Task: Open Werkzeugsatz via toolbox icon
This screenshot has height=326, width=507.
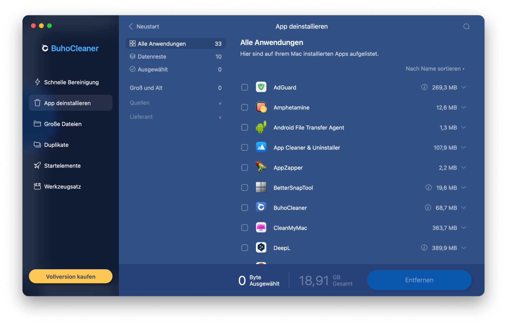Action: coord(37,186)
